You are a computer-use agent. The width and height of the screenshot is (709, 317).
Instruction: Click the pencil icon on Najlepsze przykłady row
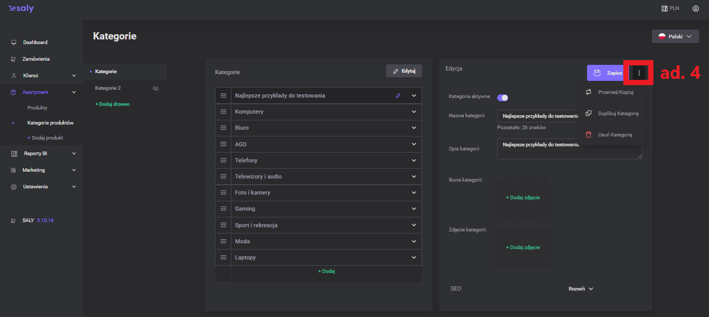click(398, 96)
